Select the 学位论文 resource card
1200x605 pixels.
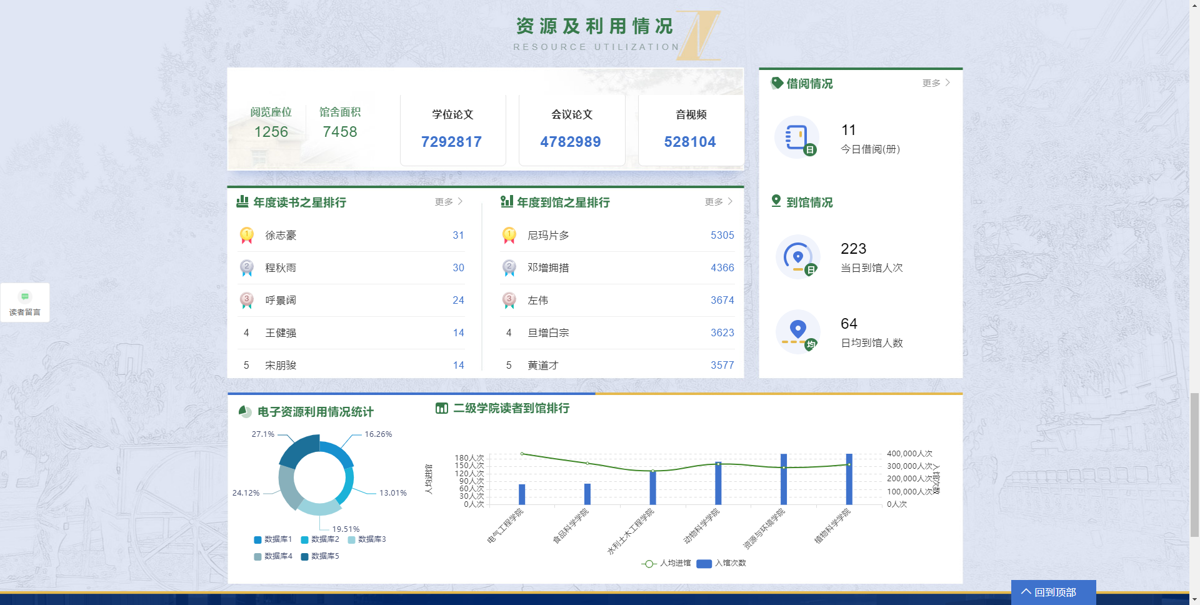(x=452, y=129)
